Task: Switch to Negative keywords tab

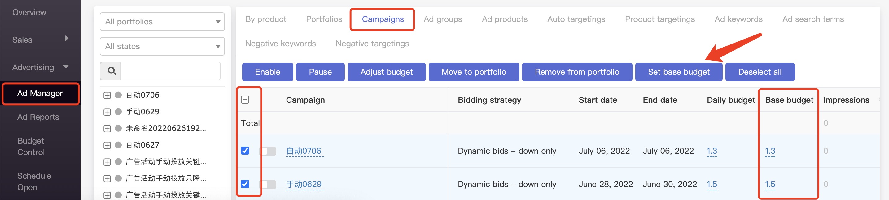Action: [x=281, y=44]
